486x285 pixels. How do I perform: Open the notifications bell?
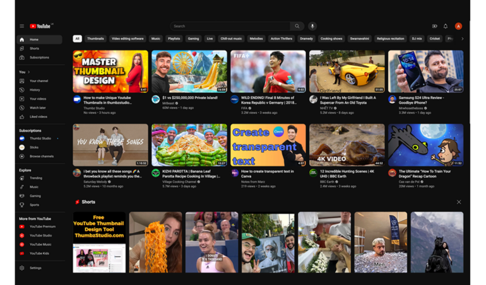click(446, 26)
